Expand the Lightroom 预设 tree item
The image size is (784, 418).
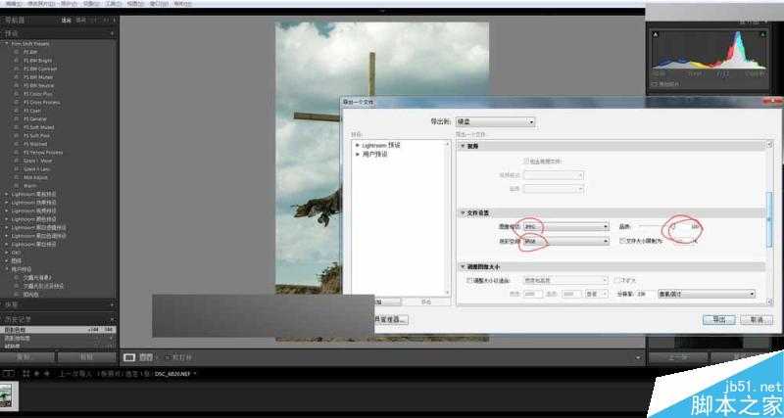pyautogui.click(x=357, y=145)
